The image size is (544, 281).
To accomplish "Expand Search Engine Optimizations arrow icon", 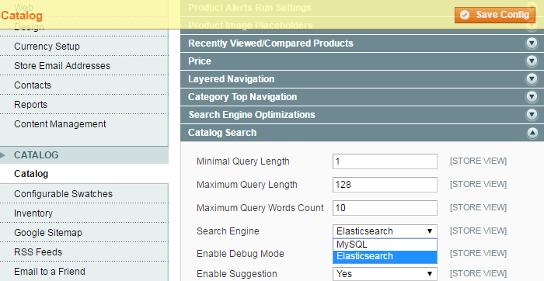I will [532, 115].
